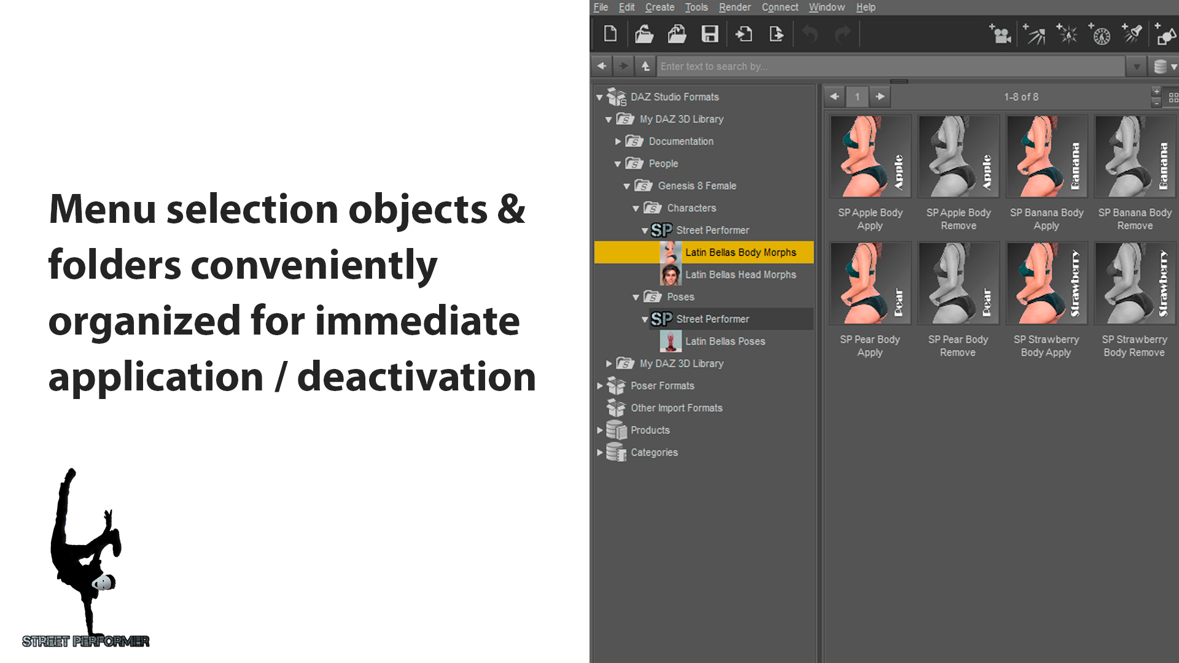Navigate up one folder level
1179x663 pixels.
coord(645,66)
